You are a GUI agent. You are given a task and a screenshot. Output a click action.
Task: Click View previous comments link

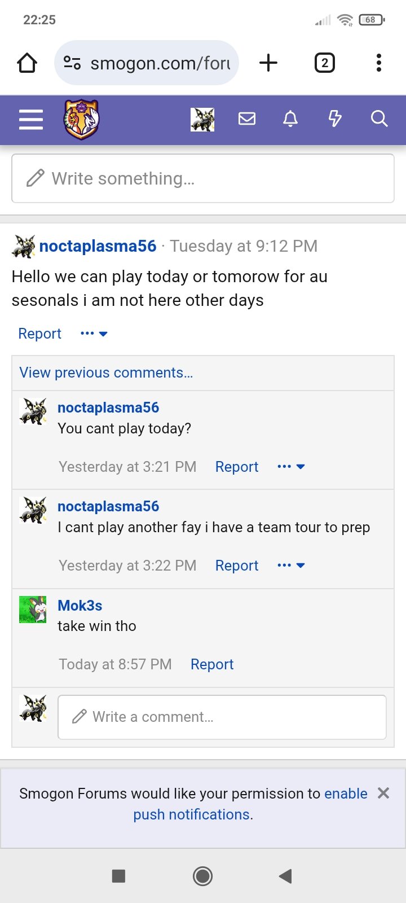(106, 372)
